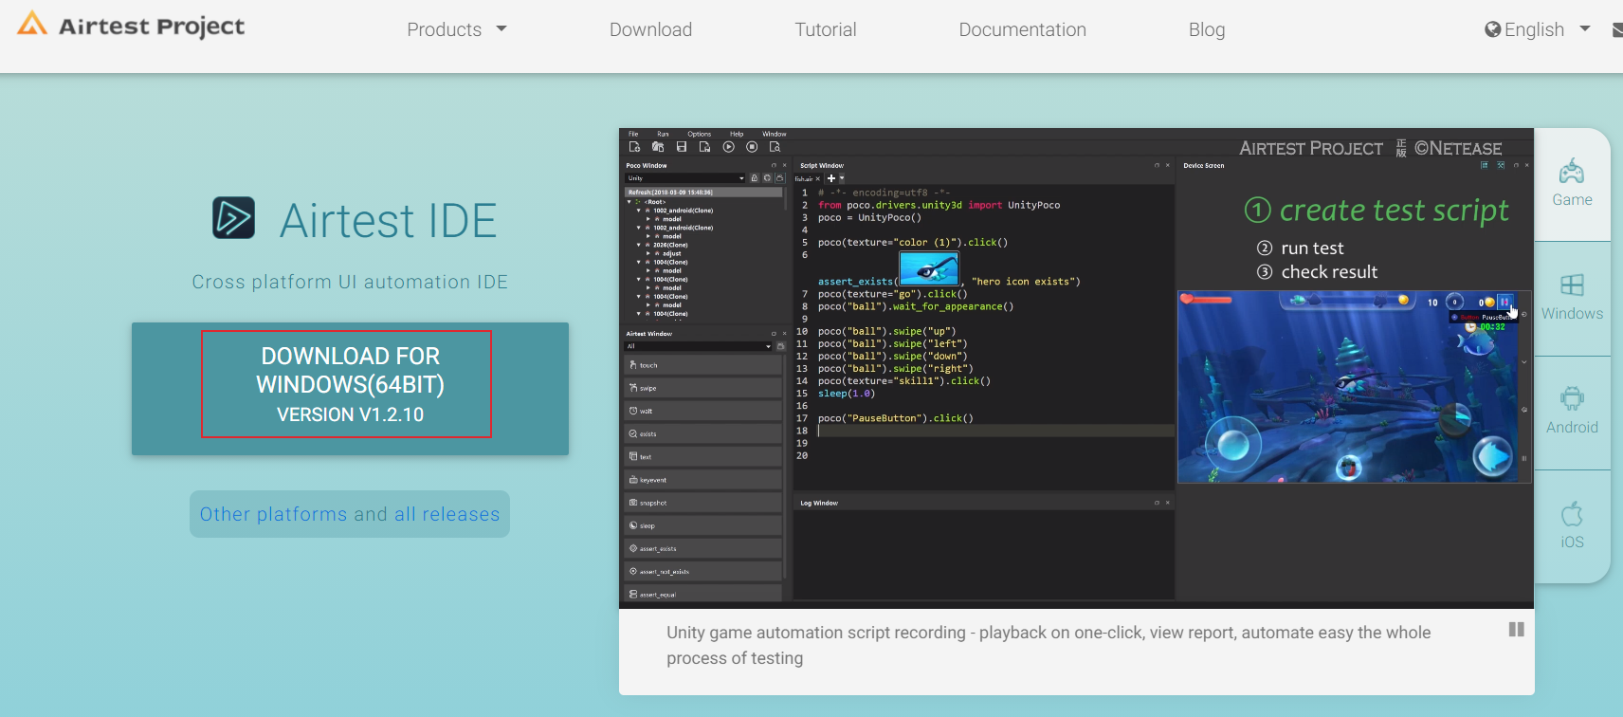Collapse the 2026(Clone) tree node
Screen dimensions: 1623x717
pos(638,245)
